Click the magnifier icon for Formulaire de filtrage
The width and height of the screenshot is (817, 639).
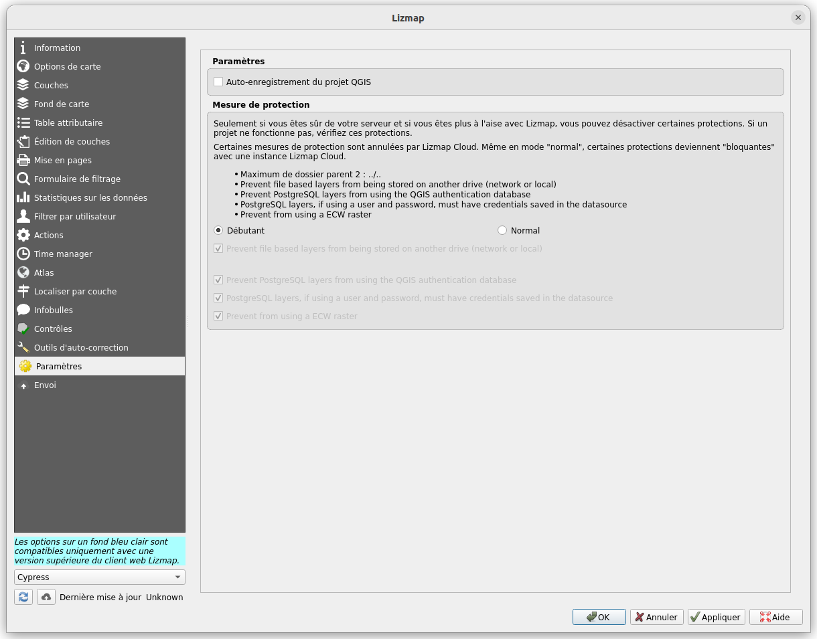(x=23, y=179)
